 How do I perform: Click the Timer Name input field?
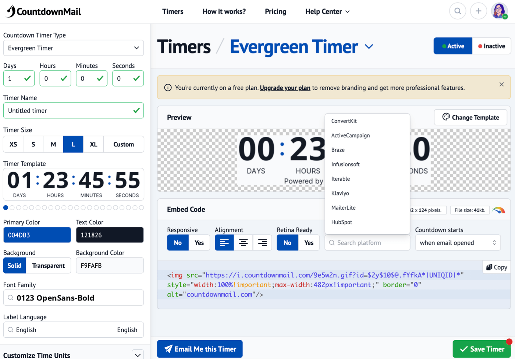pyautogui.click(x=74, y=110)
